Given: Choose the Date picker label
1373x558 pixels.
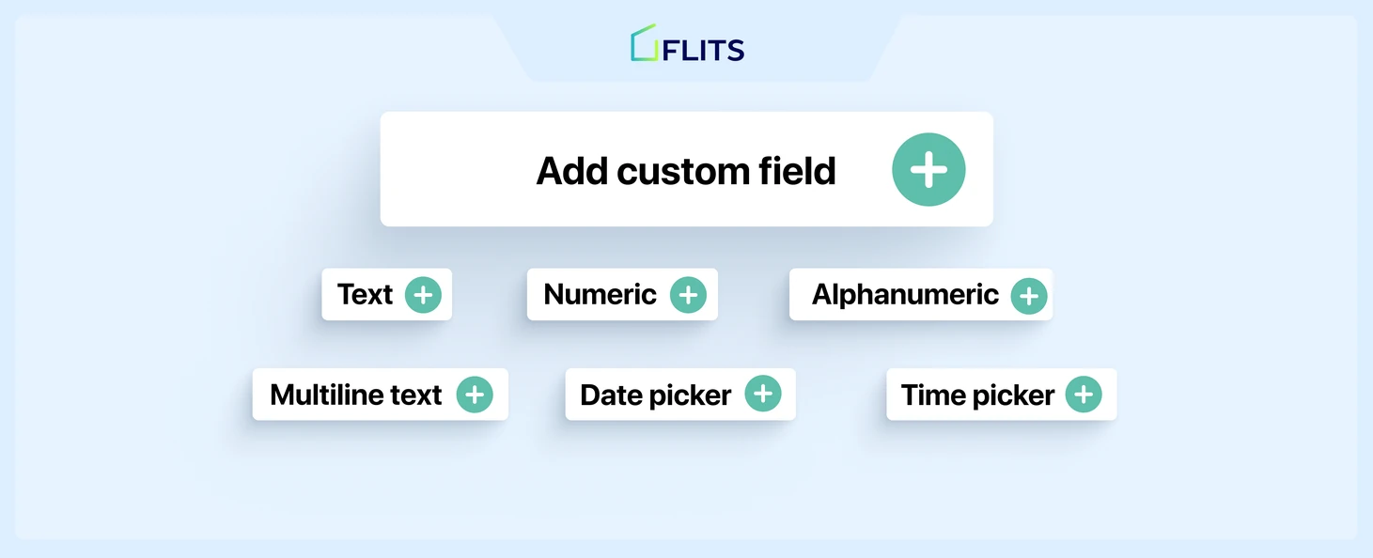Looking at the screenshot, I should 655,395.
